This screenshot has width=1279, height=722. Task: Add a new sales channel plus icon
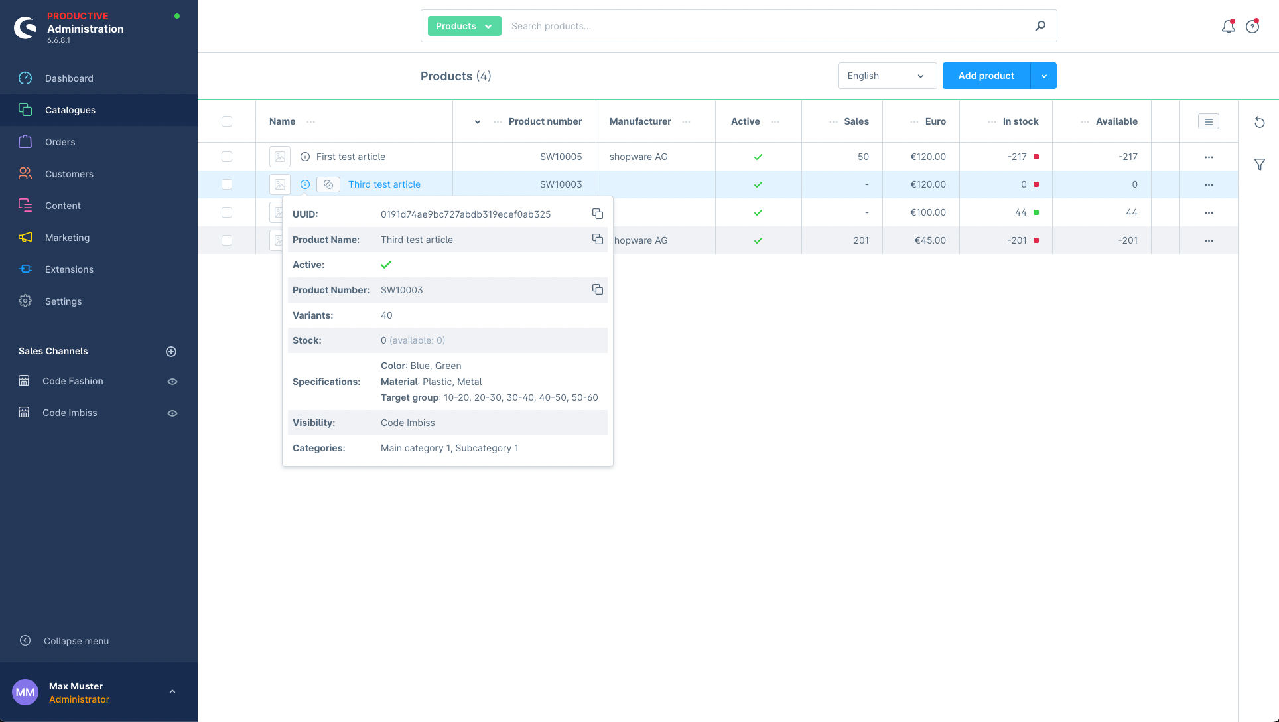tap(171, 352)
